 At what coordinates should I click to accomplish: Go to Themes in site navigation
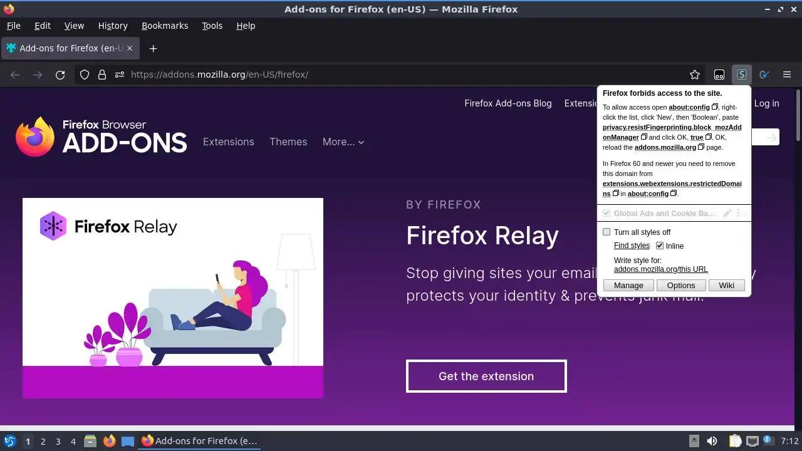point(288,142)
